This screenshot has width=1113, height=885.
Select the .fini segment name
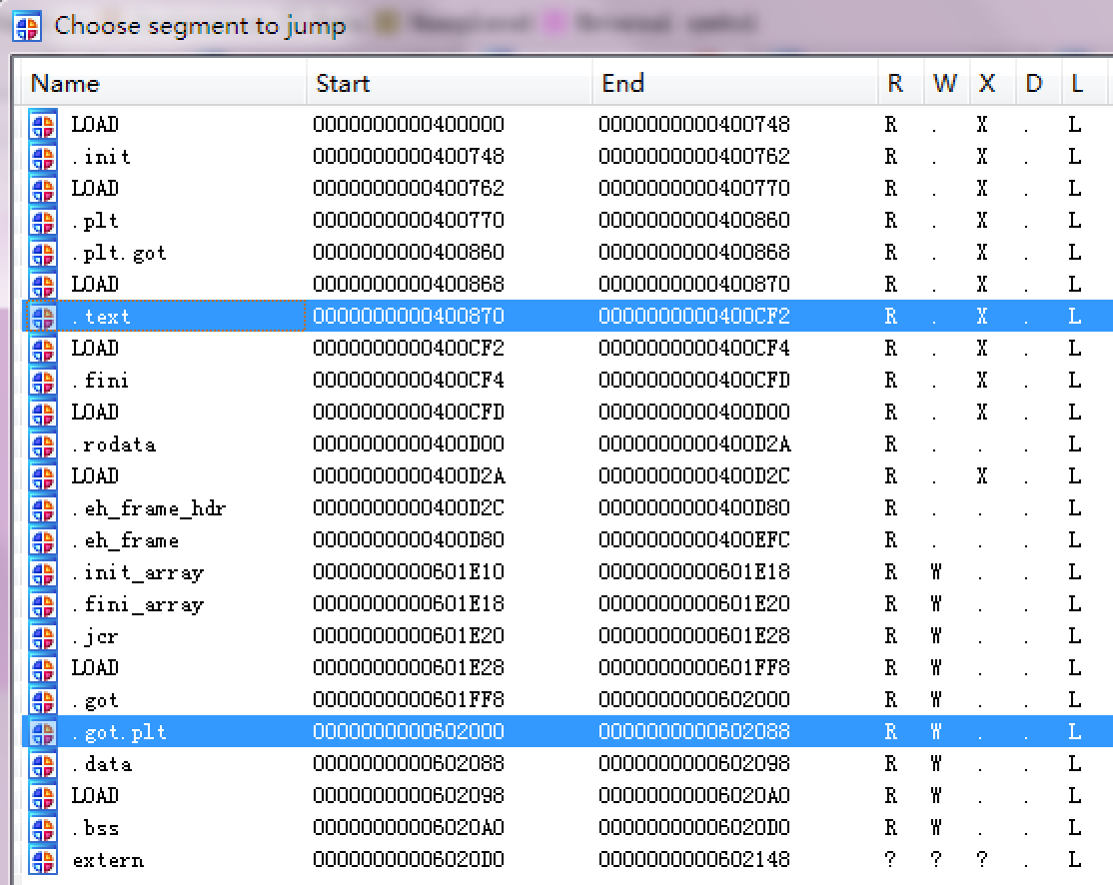click(100, 381)
